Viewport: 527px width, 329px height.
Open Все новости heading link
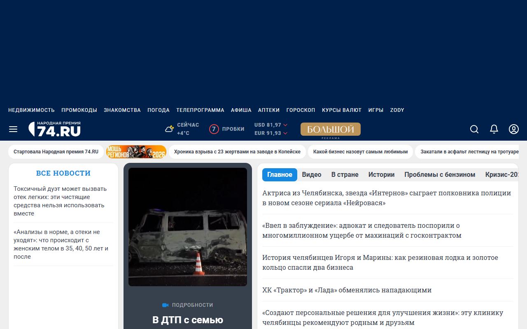[x=63, y=173]
